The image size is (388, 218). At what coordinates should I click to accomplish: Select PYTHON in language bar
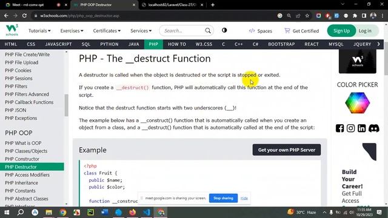109,44
